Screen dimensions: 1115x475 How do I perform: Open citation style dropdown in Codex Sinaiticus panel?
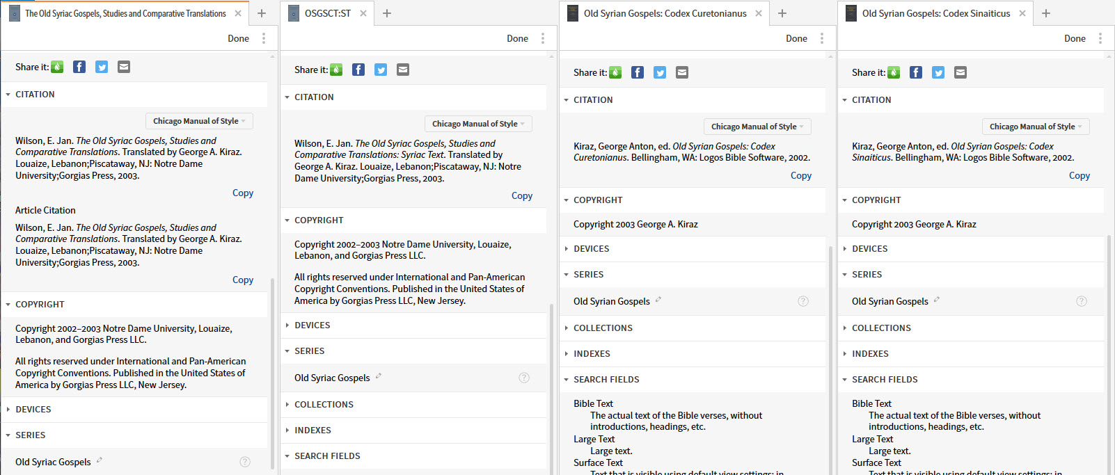[x=1036, y=127]
